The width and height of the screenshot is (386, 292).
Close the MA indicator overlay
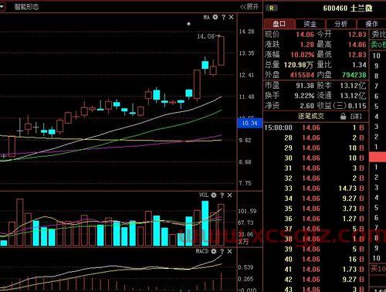(231, 17)
